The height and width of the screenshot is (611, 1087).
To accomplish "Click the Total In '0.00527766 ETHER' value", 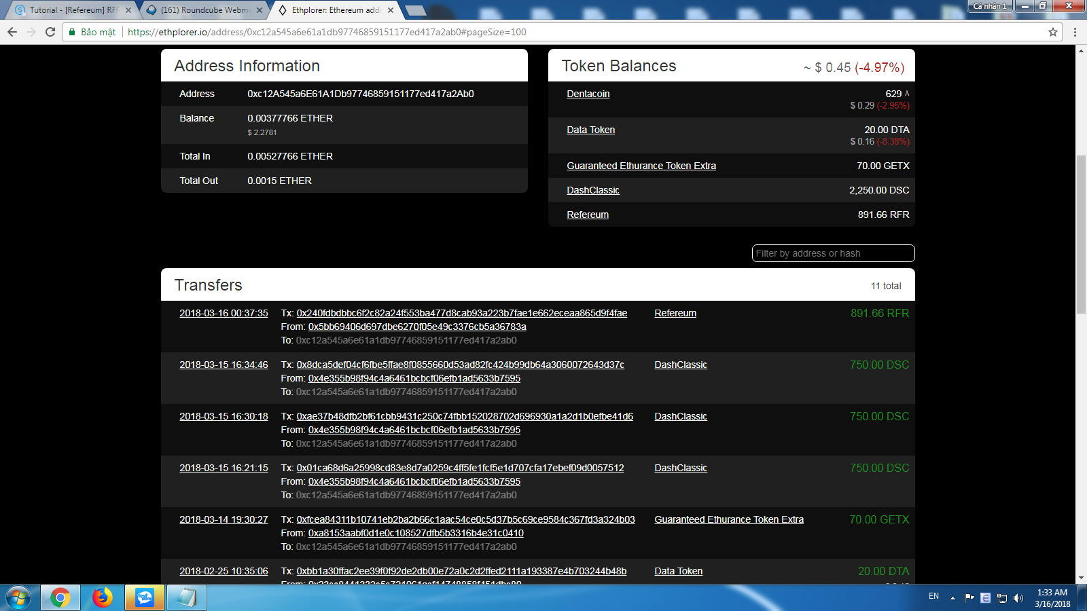I will [x=290, y=156].
